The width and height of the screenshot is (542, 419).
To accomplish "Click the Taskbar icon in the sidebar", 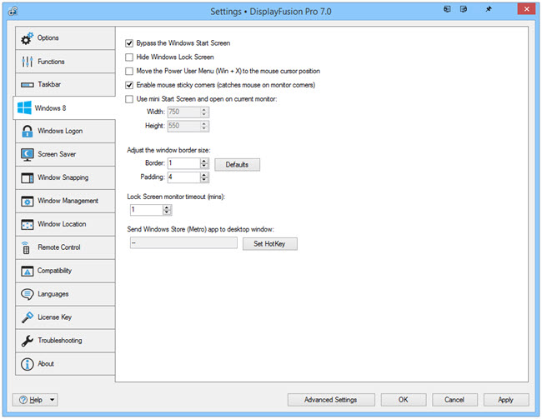I will 28,85.
